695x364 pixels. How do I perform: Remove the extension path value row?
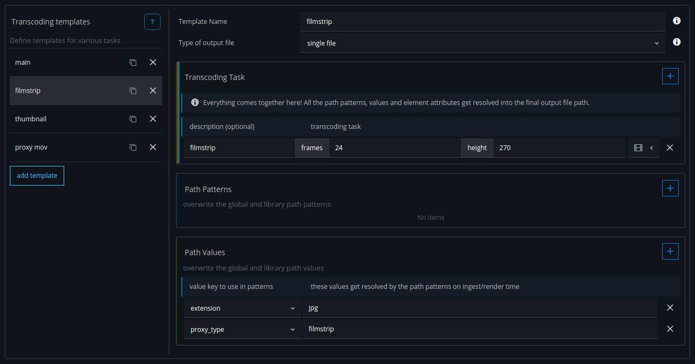click(670, 308)
